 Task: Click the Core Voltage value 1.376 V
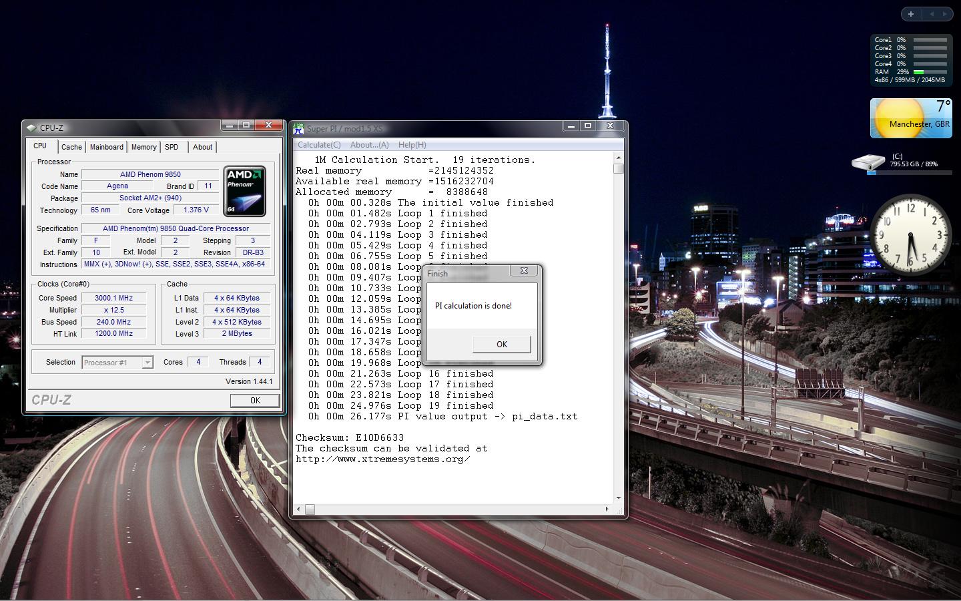(196, 210)
